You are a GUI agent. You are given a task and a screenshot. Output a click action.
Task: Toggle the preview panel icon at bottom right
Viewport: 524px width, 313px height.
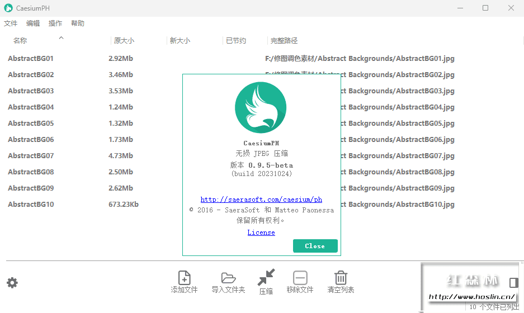pos(513,283)
